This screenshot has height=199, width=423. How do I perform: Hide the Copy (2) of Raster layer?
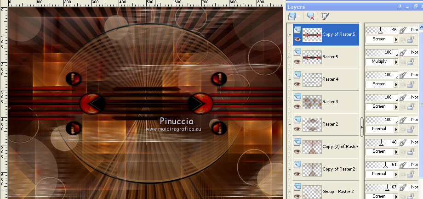click(297, 151)
